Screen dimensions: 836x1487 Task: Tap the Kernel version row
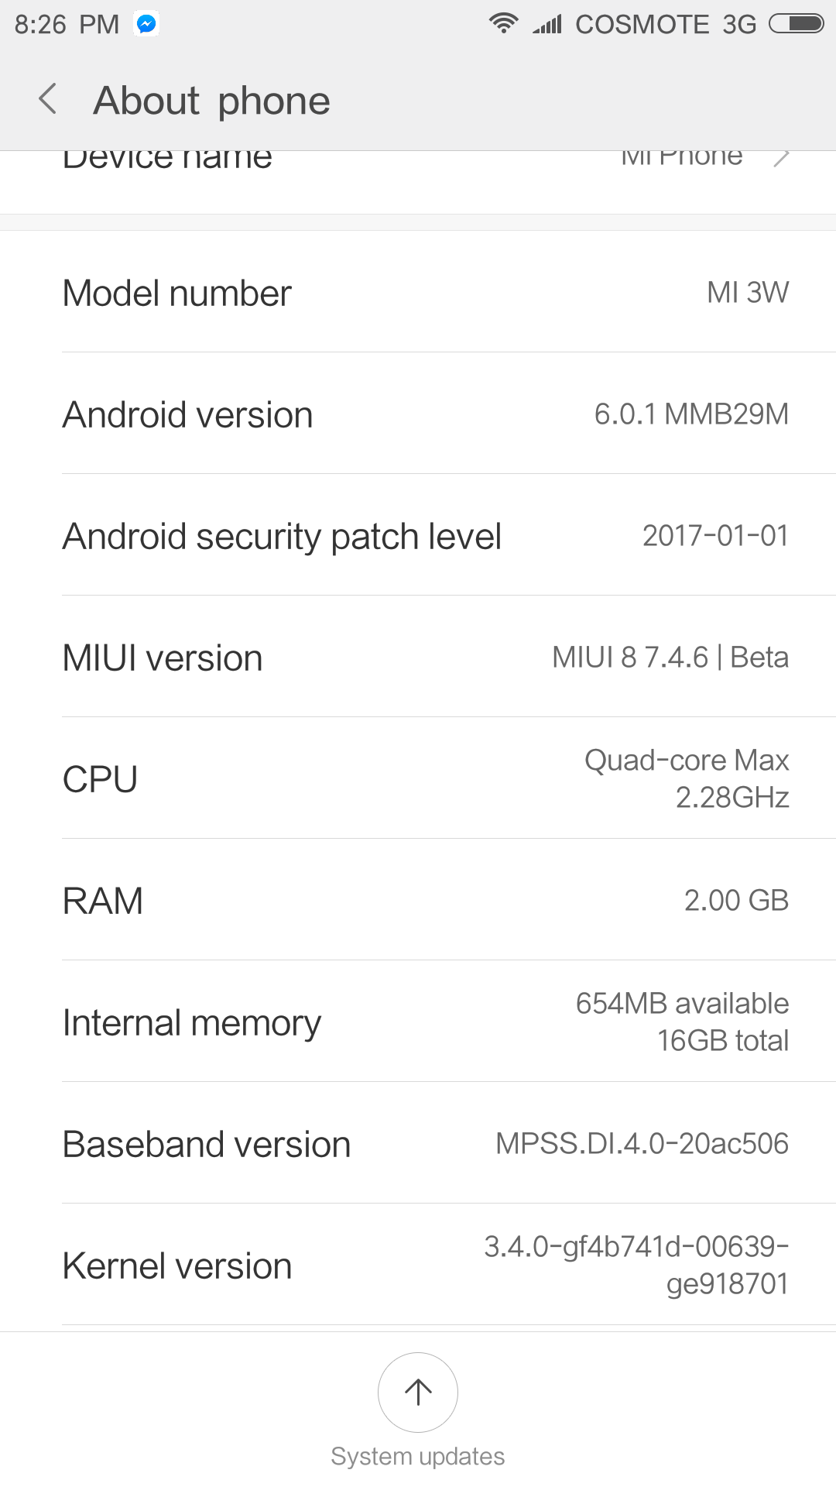pos(418,1265)
